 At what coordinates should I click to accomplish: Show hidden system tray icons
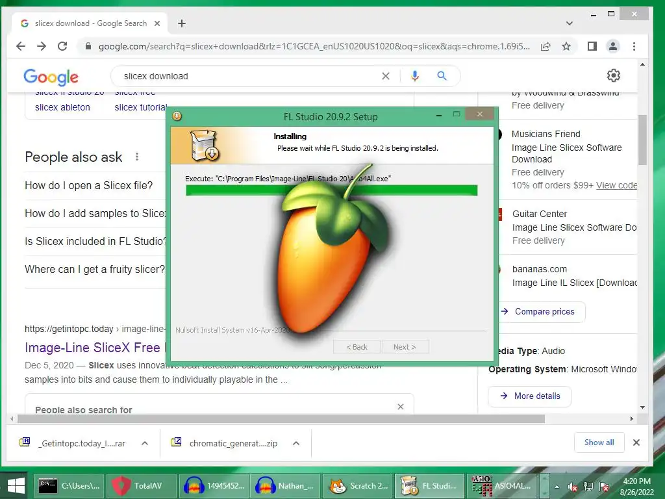coord(557,487)
